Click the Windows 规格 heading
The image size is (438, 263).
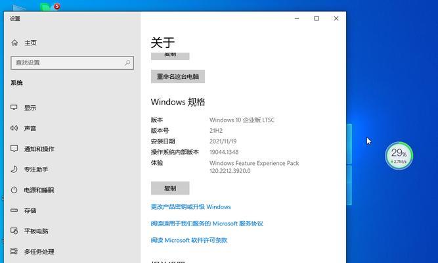tap(178, 102)
